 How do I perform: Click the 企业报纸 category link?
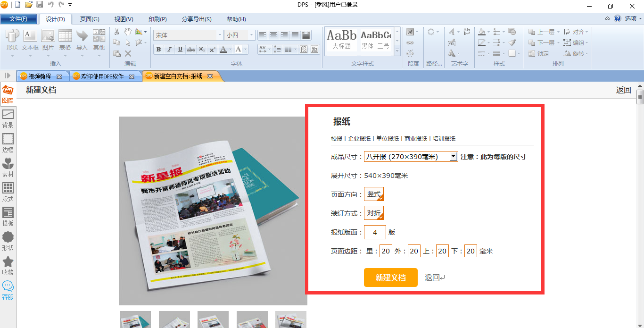(359, 139)
